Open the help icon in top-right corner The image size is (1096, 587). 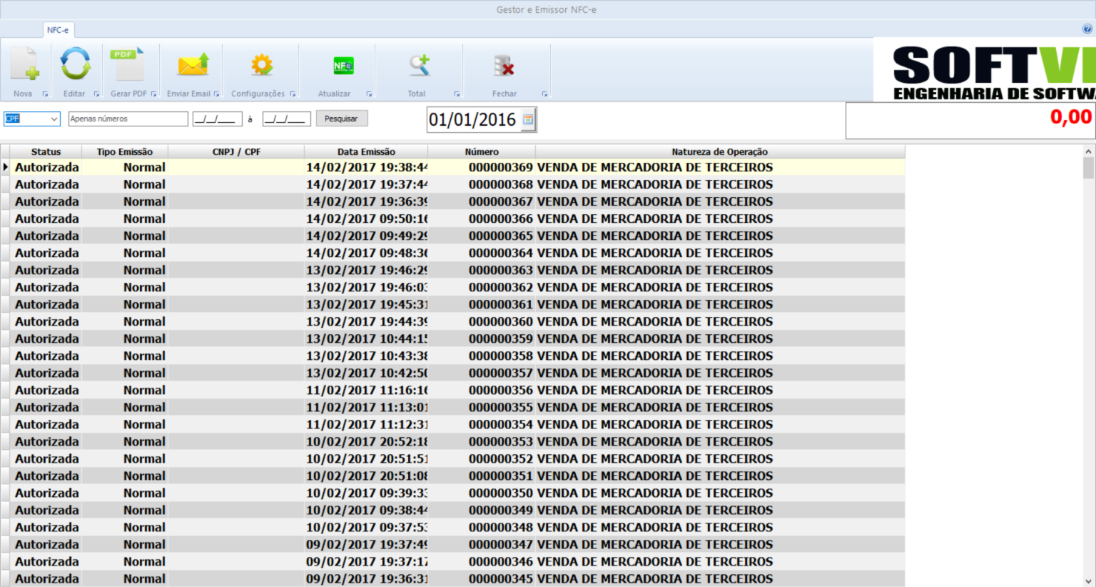tap(1087, 29)
